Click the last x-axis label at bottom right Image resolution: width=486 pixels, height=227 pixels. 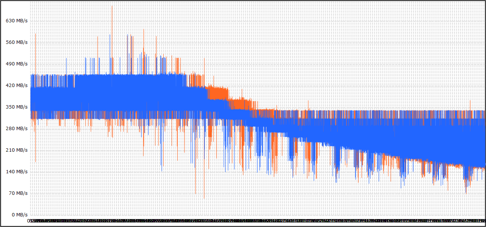[482, 220]
